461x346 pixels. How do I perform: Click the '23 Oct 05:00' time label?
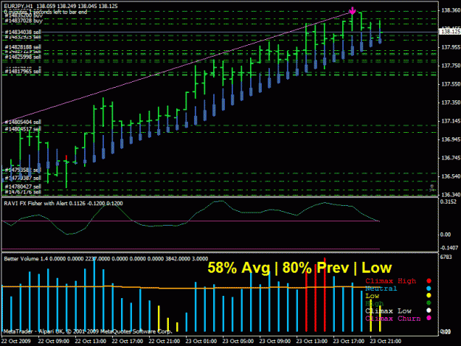[x=238, y=342]
